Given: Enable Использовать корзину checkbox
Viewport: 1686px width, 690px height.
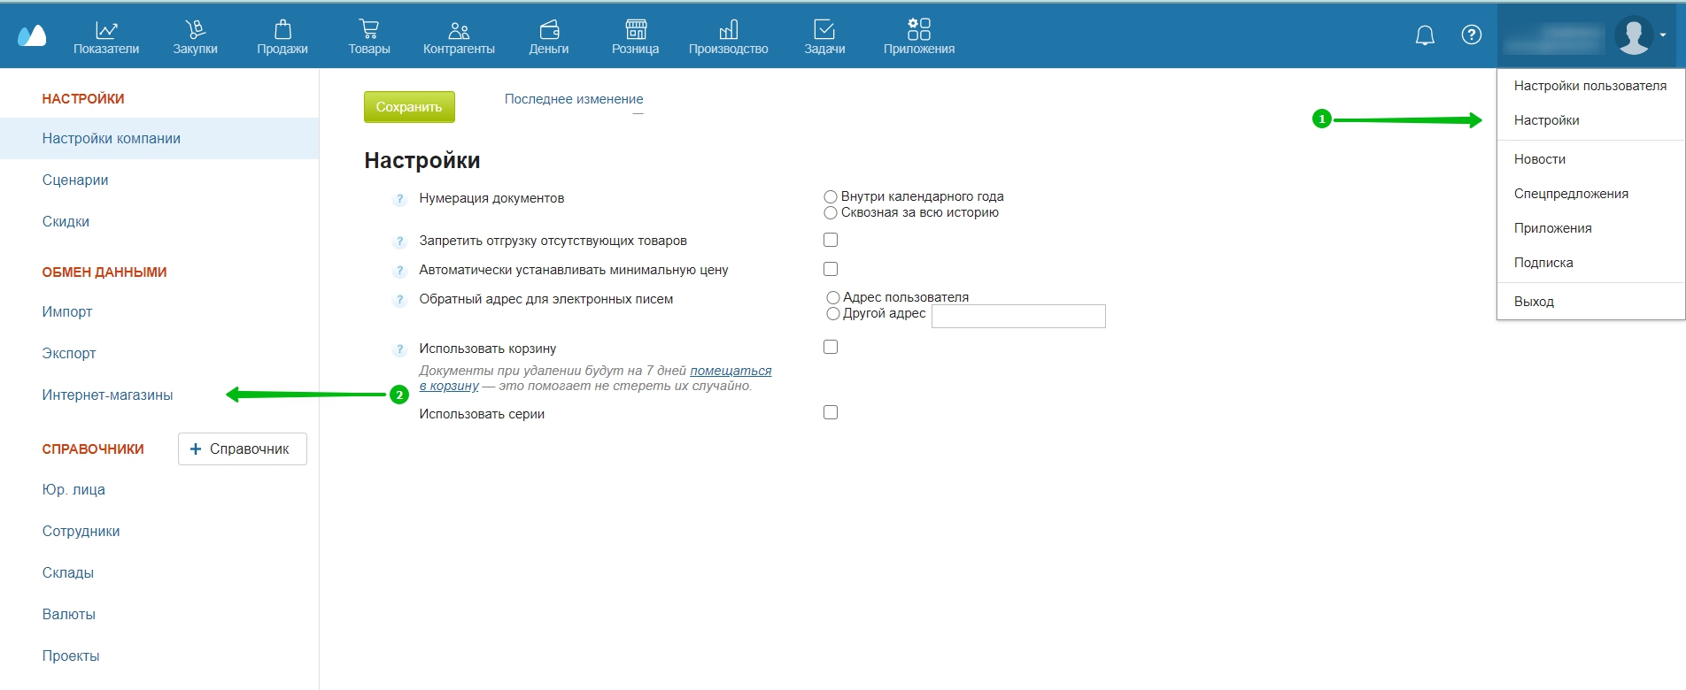Looking at the screenshot, I should click(831, 347).
